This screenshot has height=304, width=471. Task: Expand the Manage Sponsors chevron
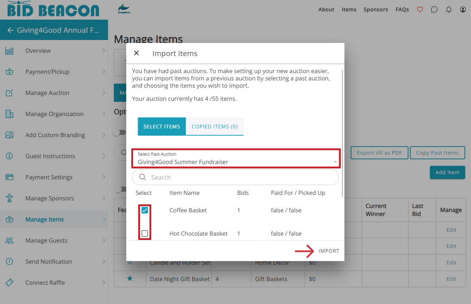[x=104, y=198]
